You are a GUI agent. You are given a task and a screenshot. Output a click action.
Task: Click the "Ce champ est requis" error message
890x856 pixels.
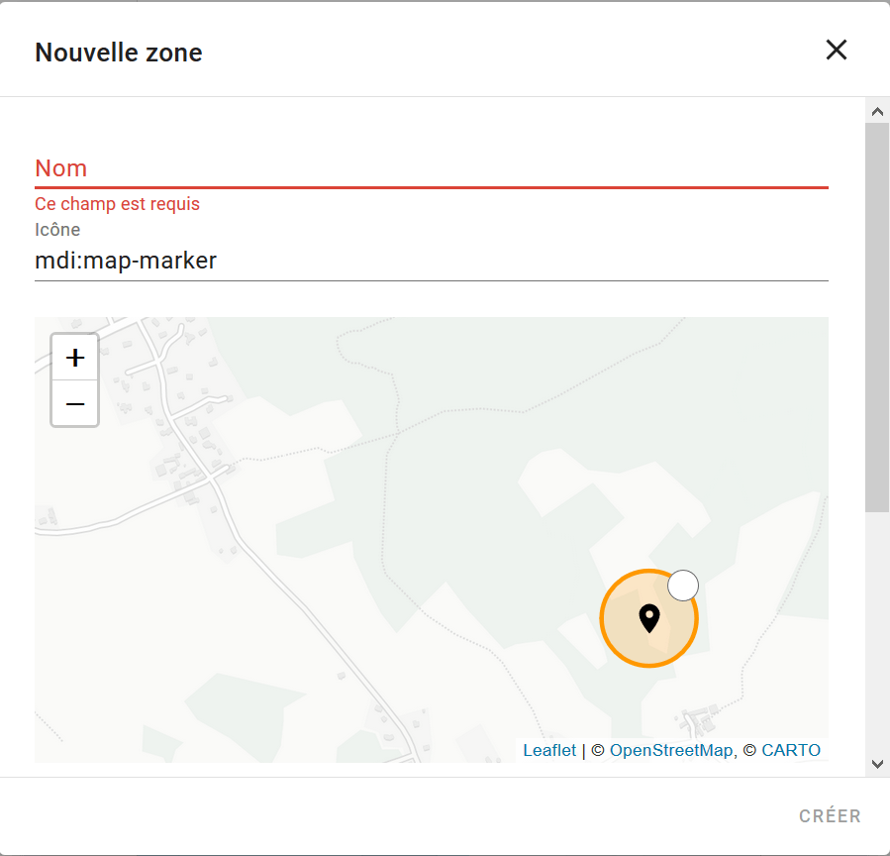[x=117, y=204]
